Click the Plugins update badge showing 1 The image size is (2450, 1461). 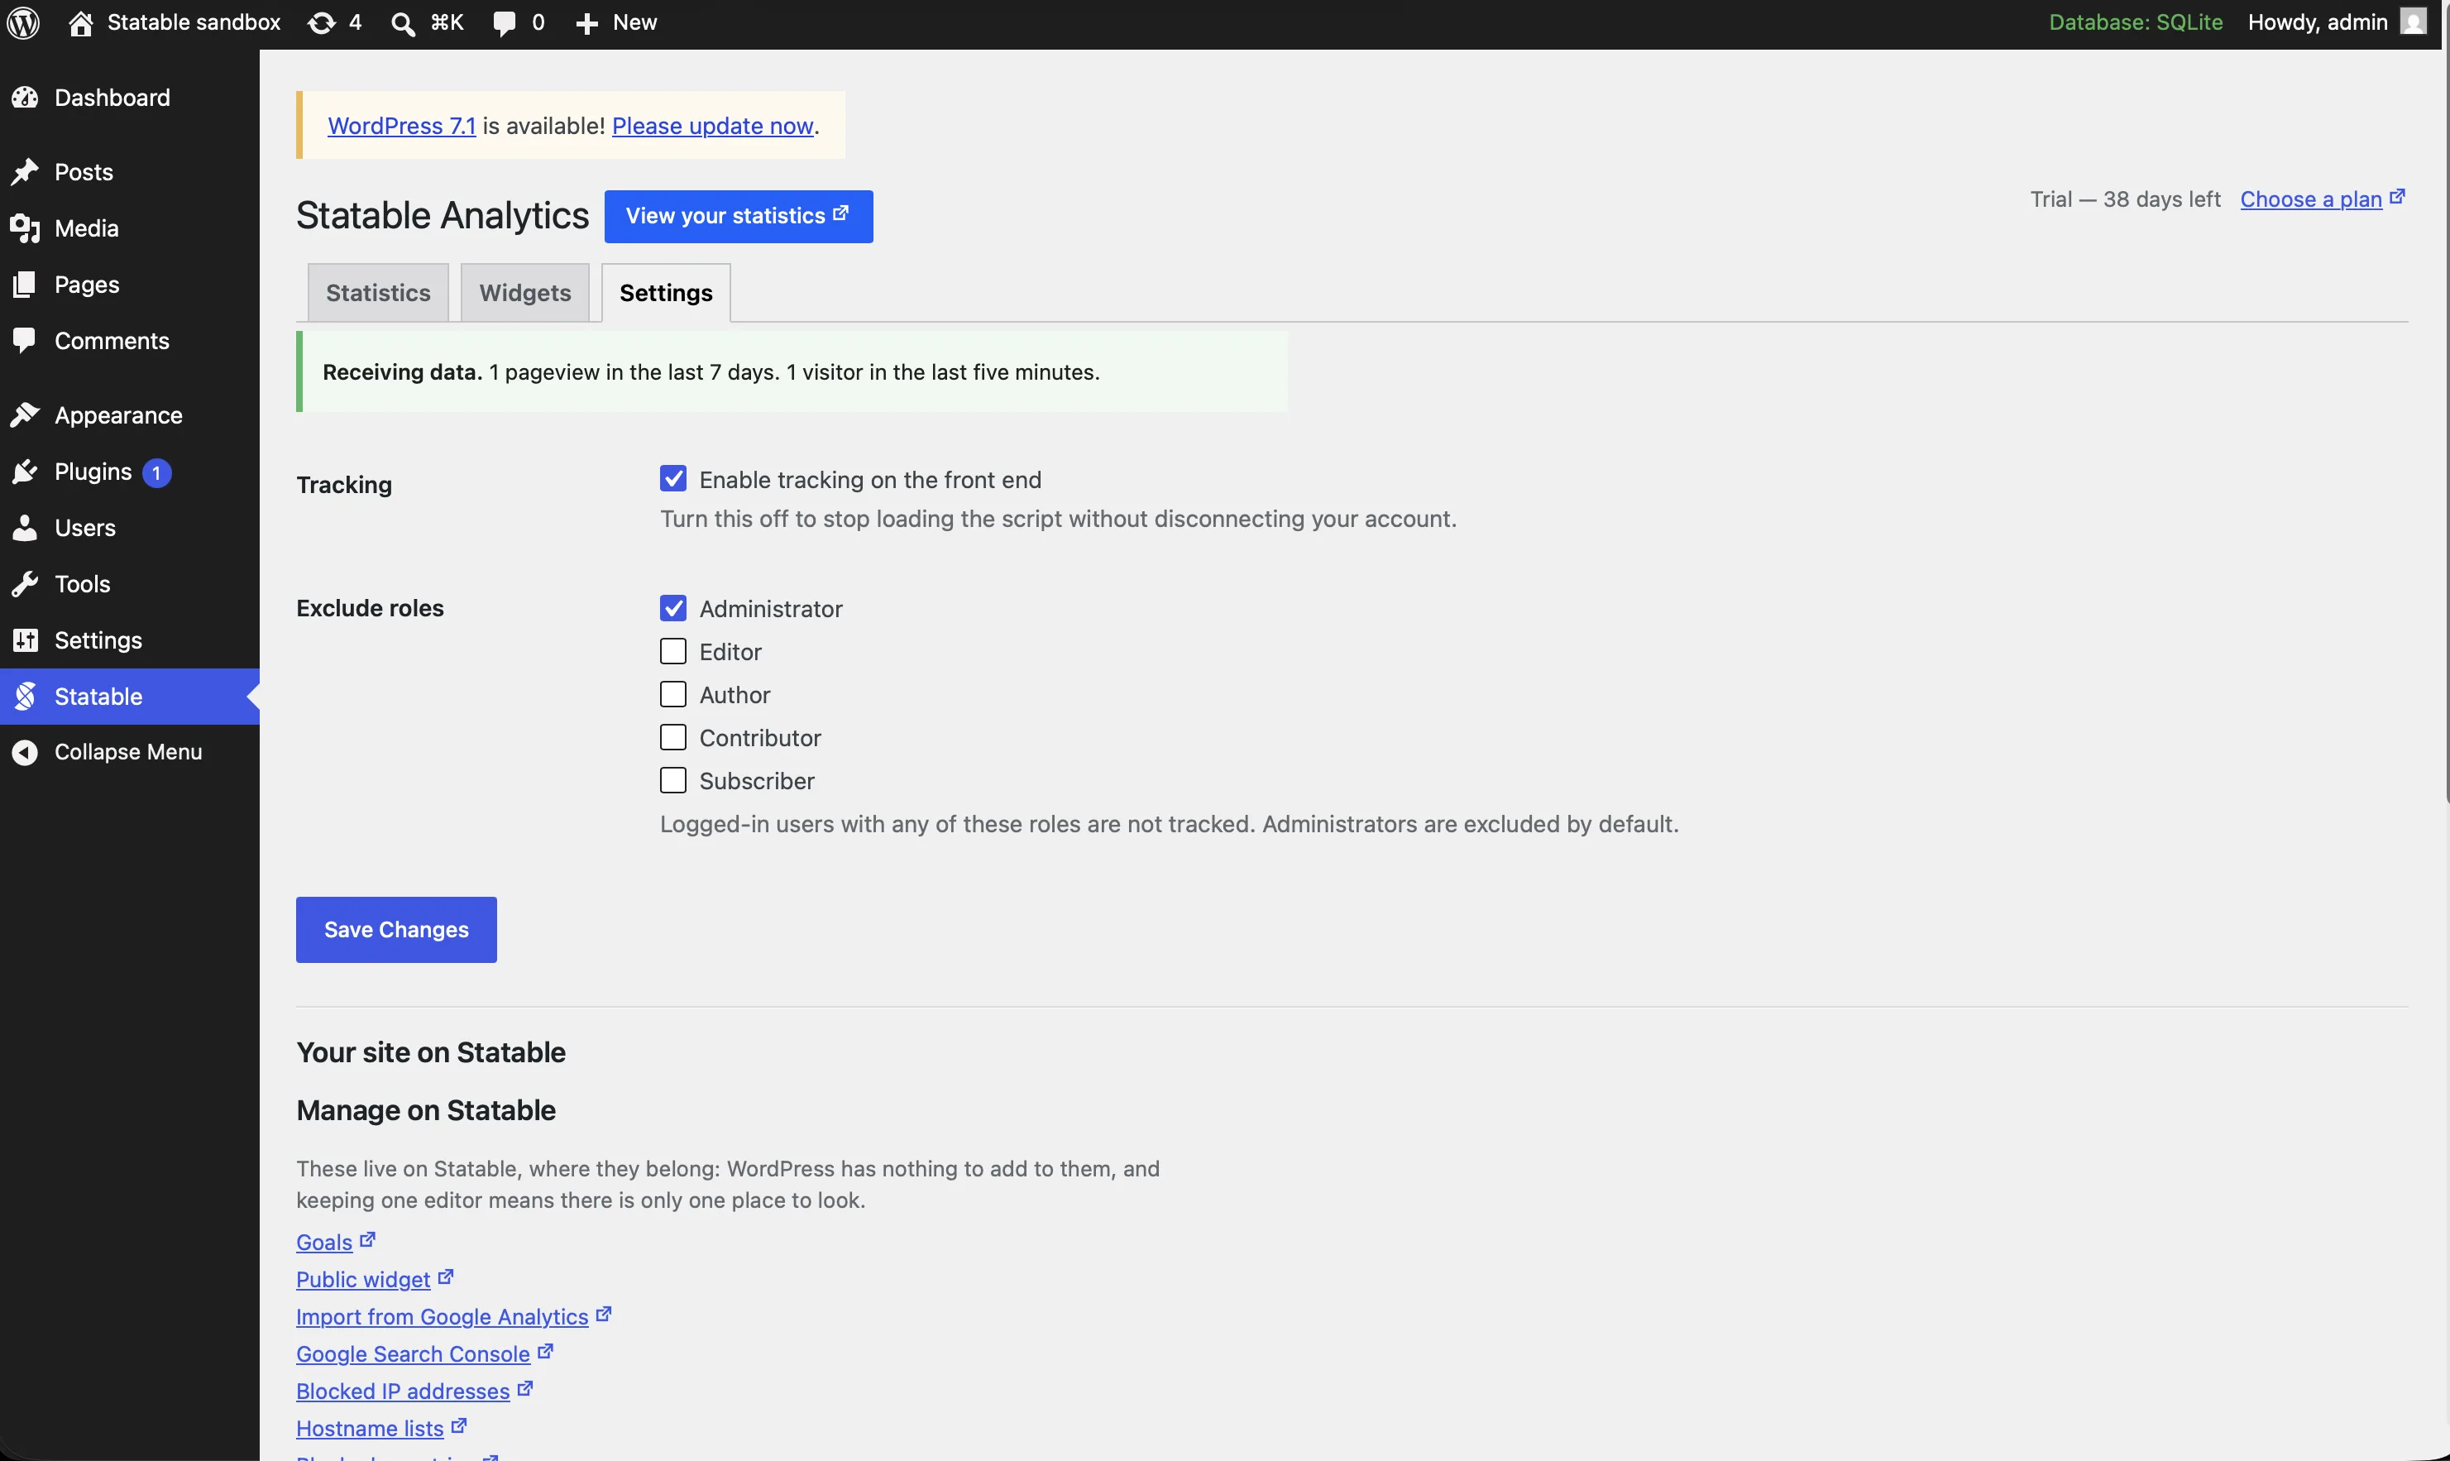[156, 473]
